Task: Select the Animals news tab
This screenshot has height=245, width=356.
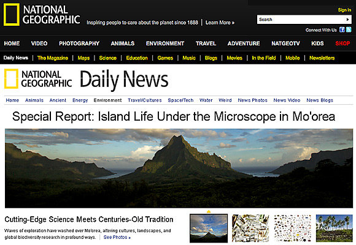Action: (34, 100)
